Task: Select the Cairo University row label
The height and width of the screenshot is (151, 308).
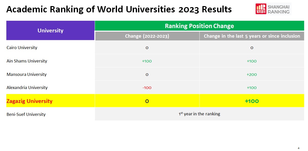Action: (22, 48)
